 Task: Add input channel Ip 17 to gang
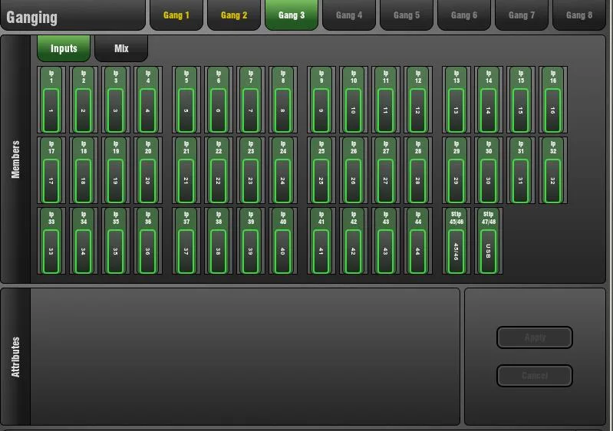[x=51, y=170]
